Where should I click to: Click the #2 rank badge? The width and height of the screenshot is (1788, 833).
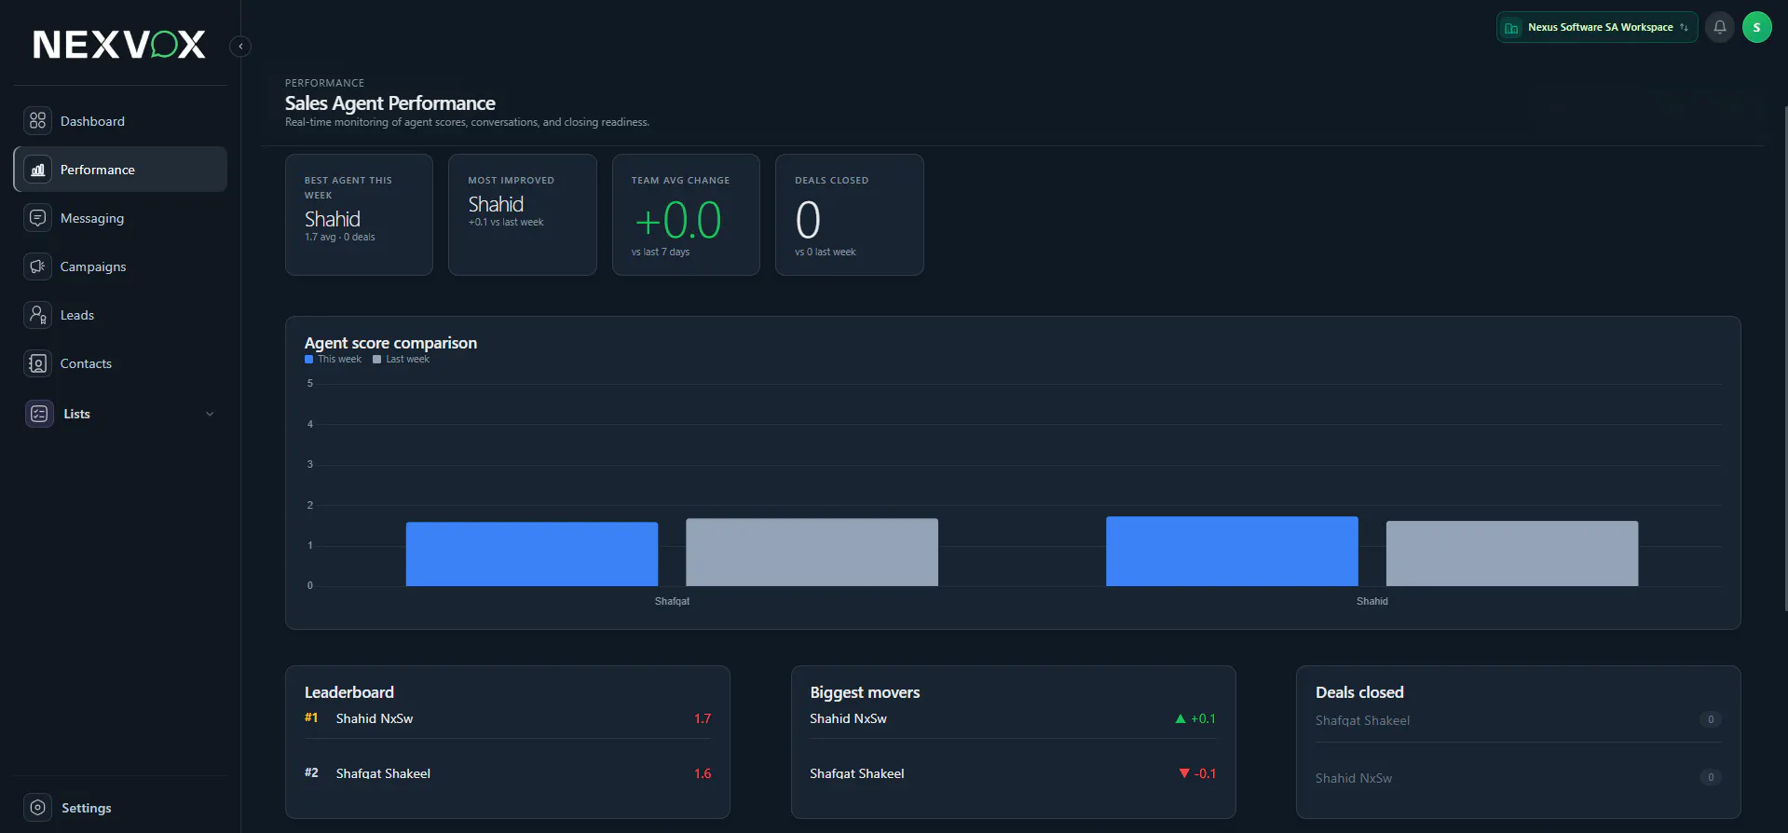pyautogui.click(x=311, y=772)
